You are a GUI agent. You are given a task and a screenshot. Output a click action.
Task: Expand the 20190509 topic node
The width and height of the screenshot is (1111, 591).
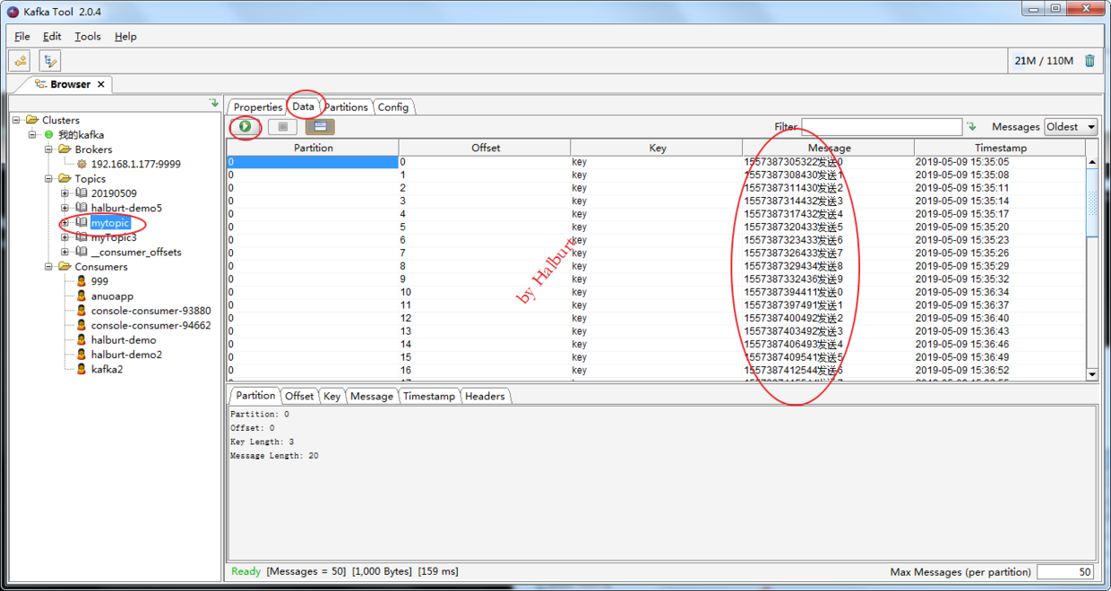tap(65, 193)
